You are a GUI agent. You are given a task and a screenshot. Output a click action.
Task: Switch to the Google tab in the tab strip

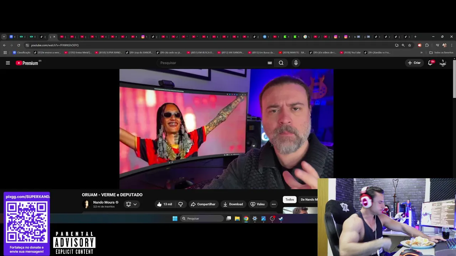pyautogui.click(x=306, y=37)
